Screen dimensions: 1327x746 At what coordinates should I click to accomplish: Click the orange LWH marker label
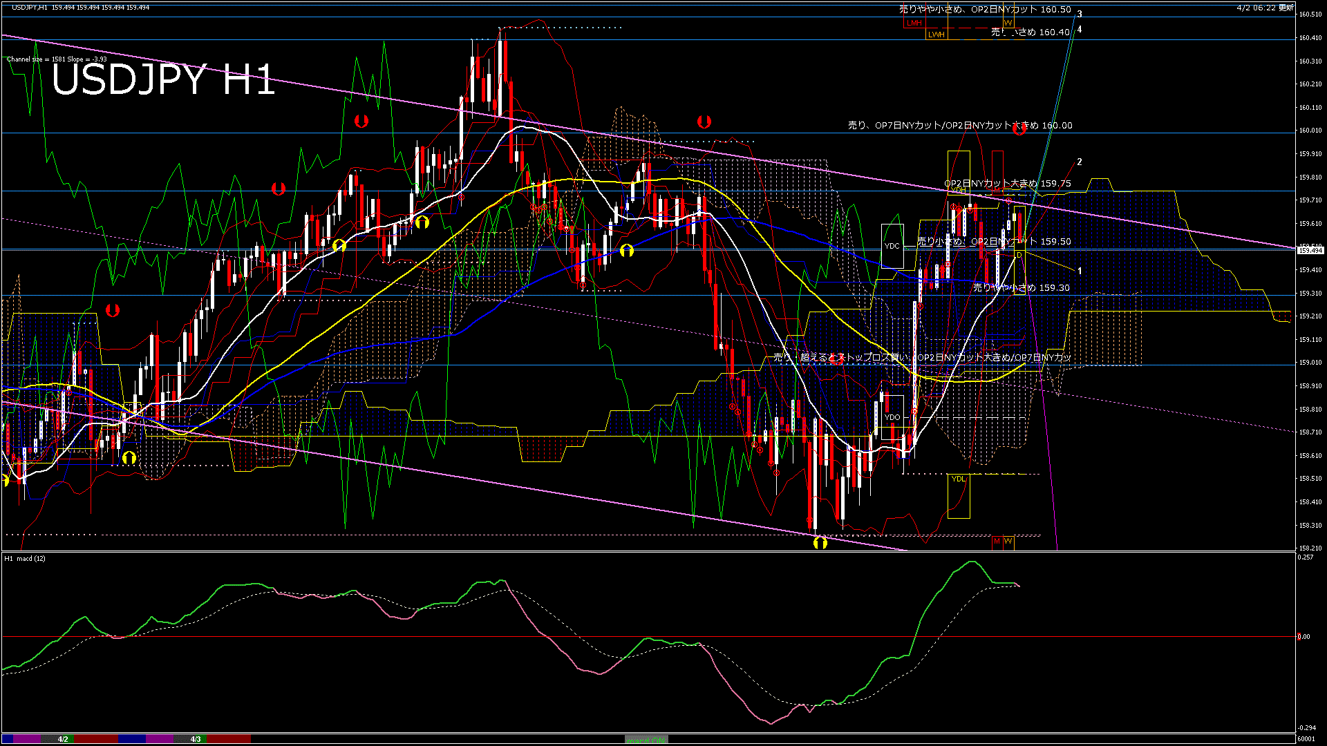[x=936, y=35]
